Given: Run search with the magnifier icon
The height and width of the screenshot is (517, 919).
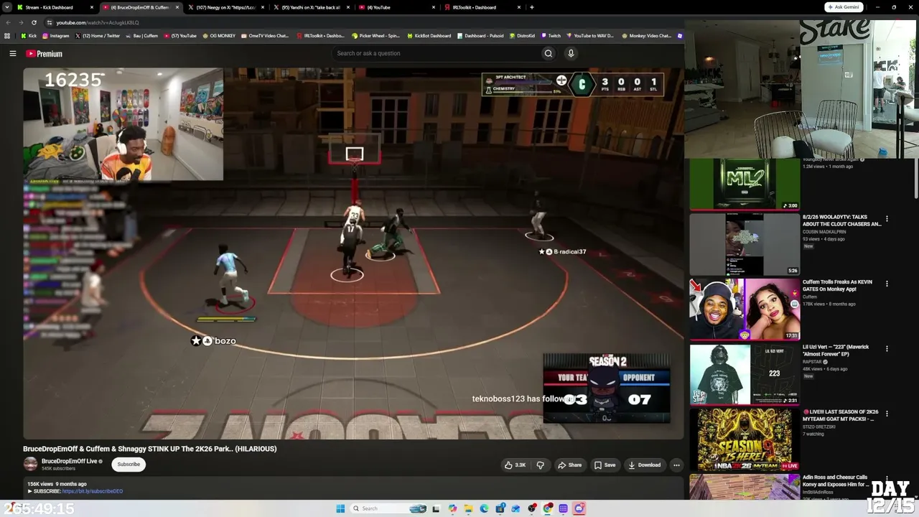Looking at the screenshot, I should click(x=549, y=53).
